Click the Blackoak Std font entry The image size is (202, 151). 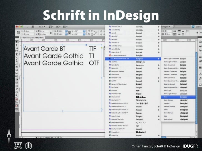pyautogui.click(x=133, y=97)
